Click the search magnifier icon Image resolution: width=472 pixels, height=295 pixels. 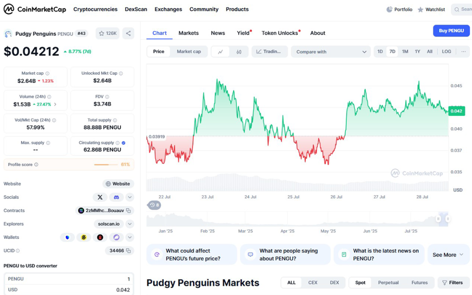[x=457, y=10]
